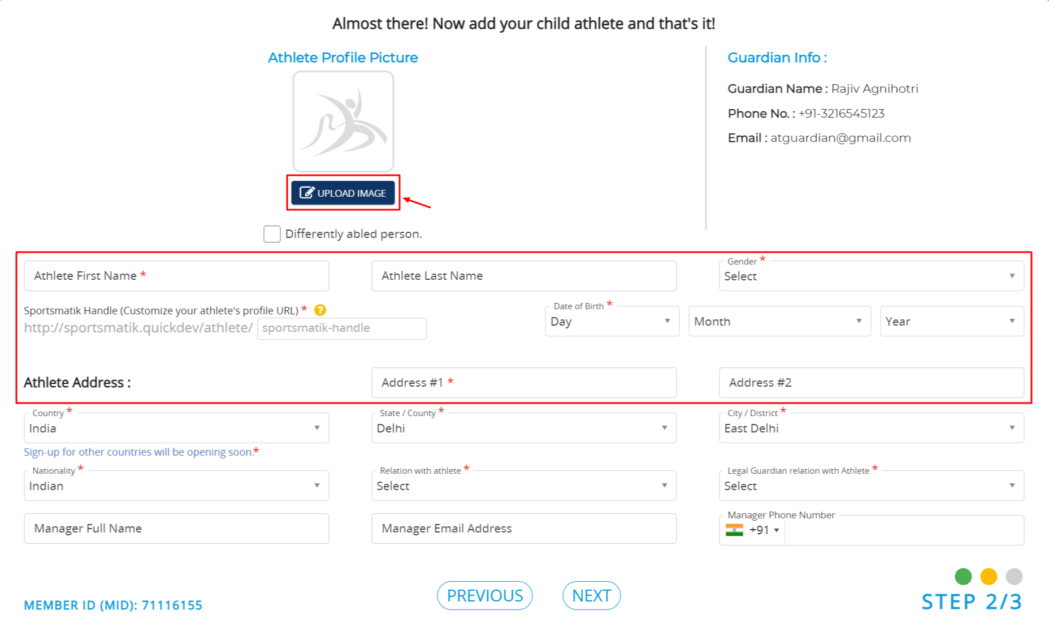Screen dimensions: 1049x632
Task: Open the Relation with athlete dropdown
Action: coord(524,486)
